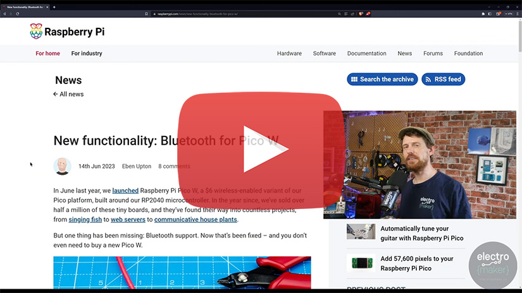Click the address bar padlock icon
Viewport: 522px width, 293px height.
[x=154, y=14]
